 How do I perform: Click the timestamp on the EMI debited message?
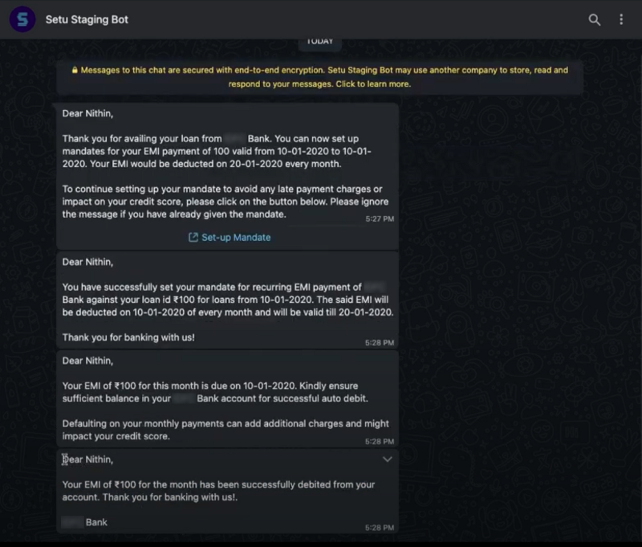click(x=380, y=528)
